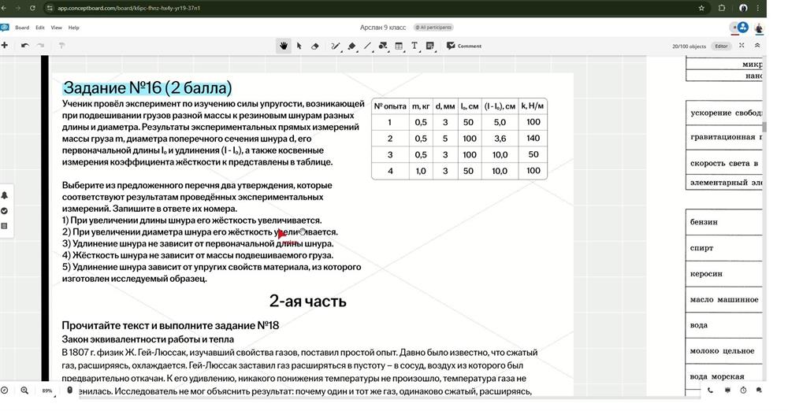Open the Help menu
Screen dimensions: 788x411
click(73, 28)
